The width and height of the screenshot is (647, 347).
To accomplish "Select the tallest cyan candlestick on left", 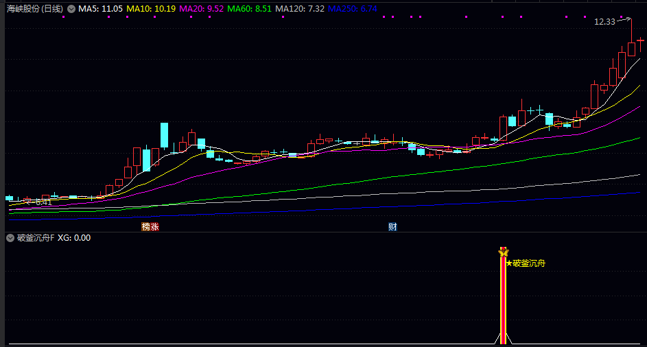I will (165, 135).
